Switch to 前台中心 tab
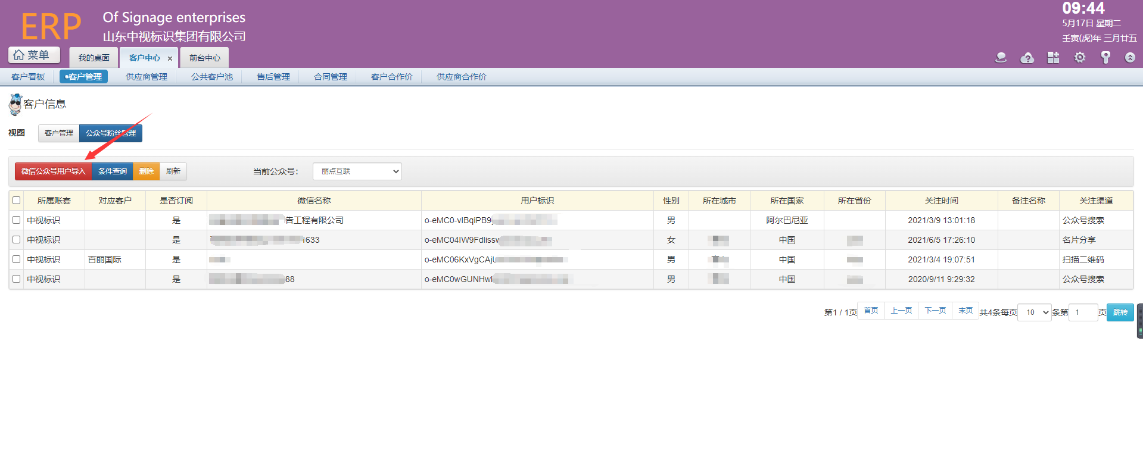This screenshot has width=1143, height=460. [x=205, y=58]
